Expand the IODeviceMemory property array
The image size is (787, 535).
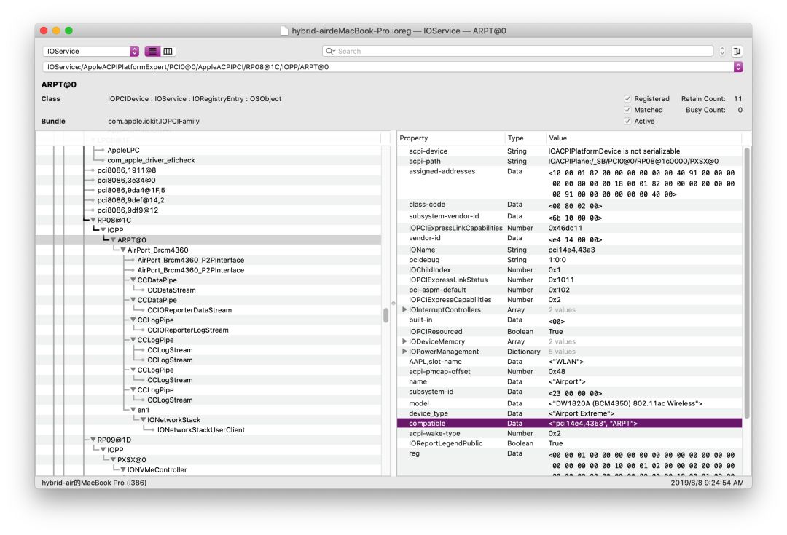pos(404,341)
